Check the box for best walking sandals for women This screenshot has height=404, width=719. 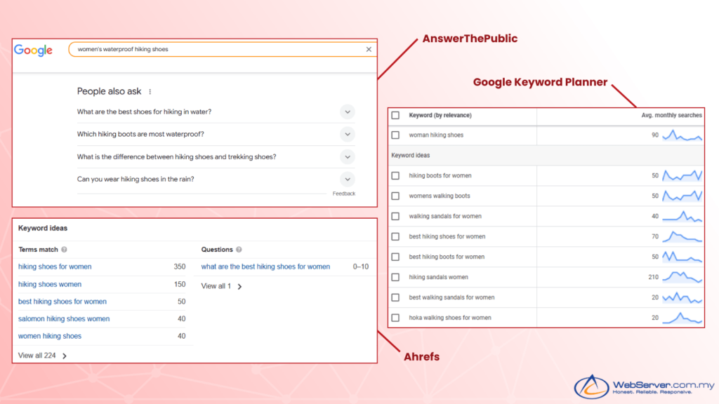[395, 297]
